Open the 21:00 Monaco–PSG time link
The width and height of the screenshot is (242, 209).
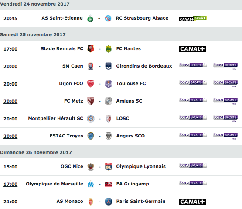pyautogui.click(x=10, y=202)
